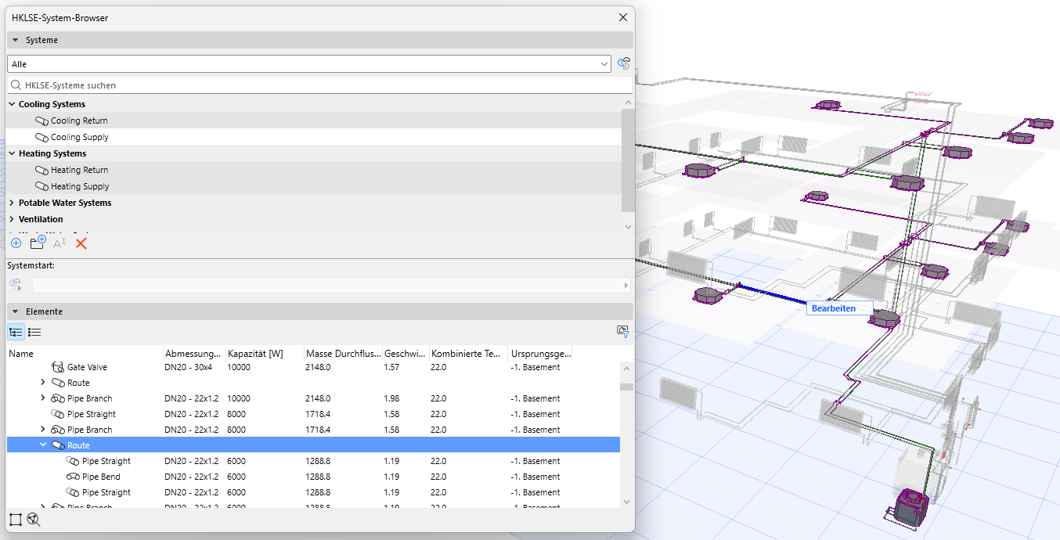Expand the Potable Water Systems group
1060x540 pixels.
coord(12,203)
